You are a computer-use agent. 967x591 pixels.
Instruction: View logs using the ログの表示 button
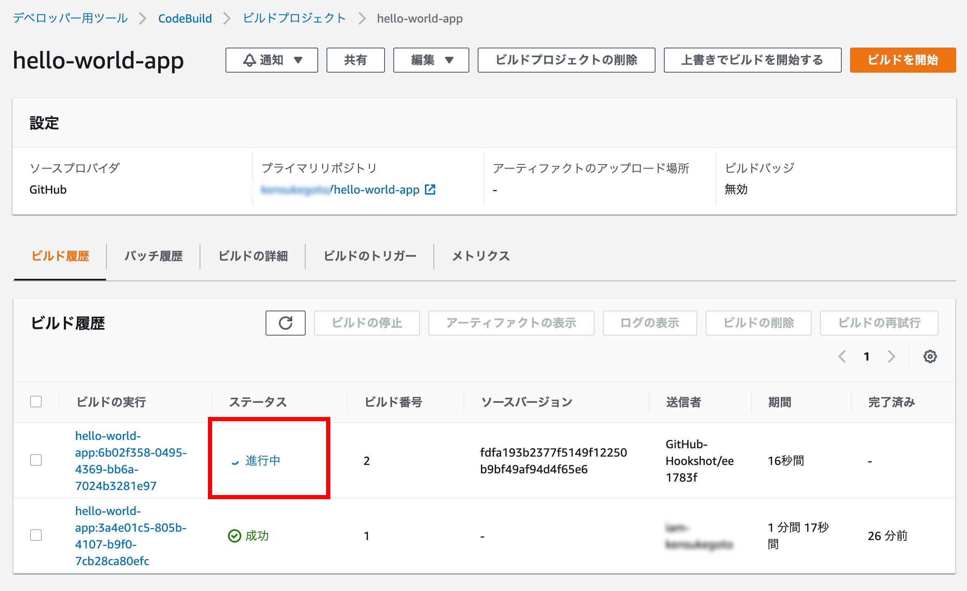click(x=649, y=323)
